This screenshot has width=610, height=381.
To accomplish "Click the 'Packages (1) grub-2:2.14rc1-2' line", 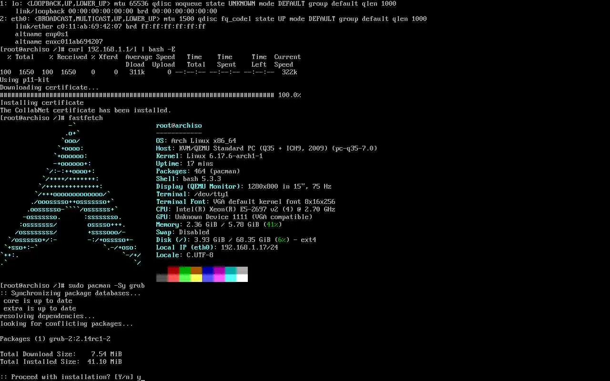I will point(55,339).
